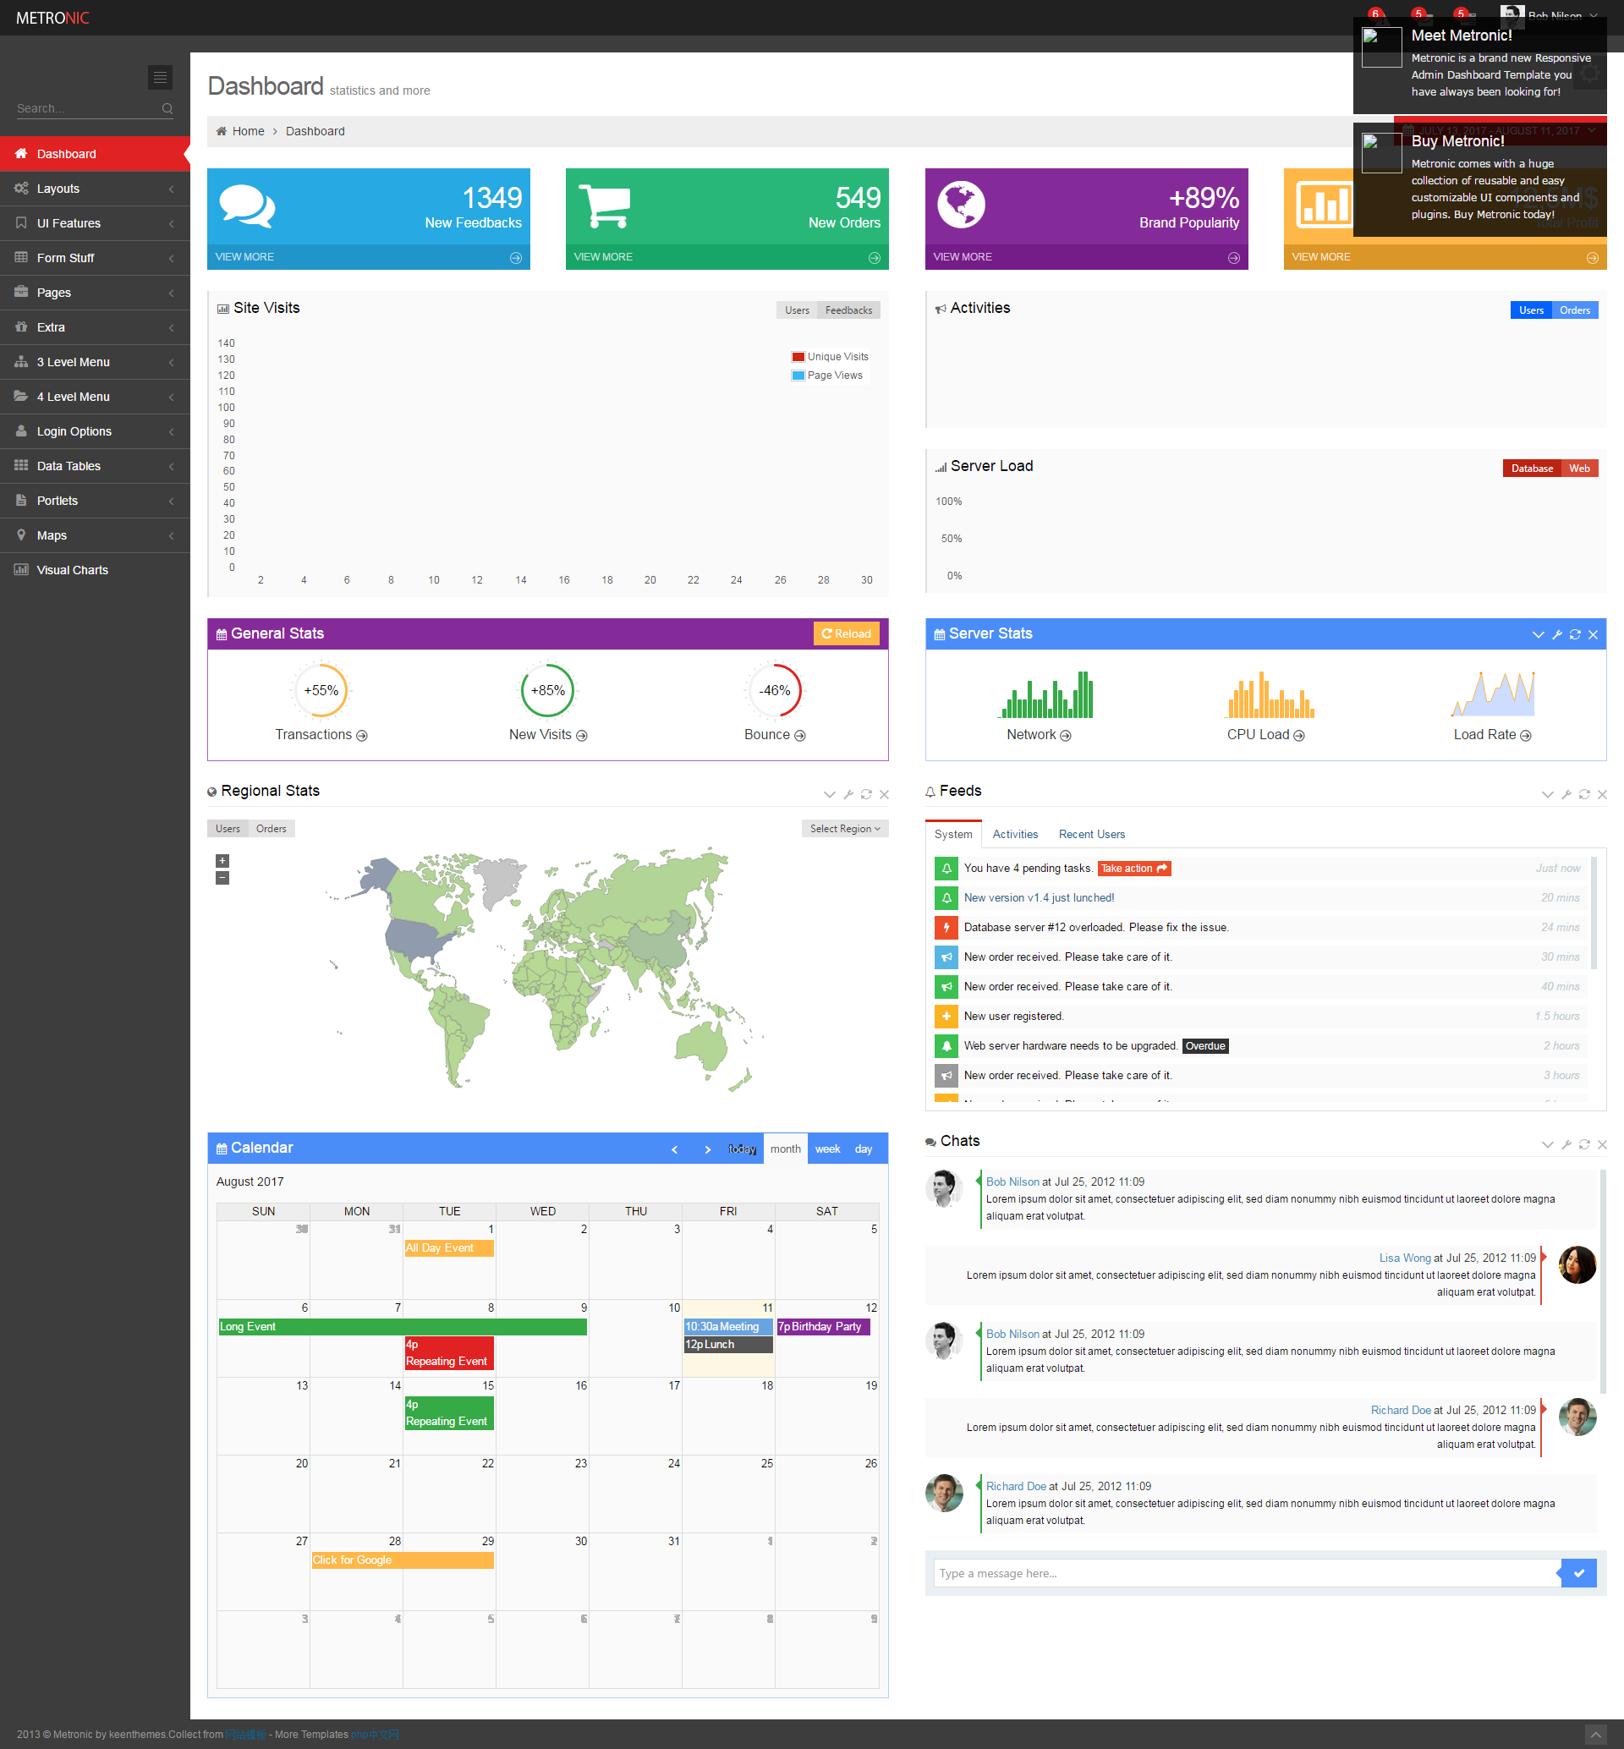
Task: Expand the UI Features sidebar menu
Action: (x=95, y=223)
